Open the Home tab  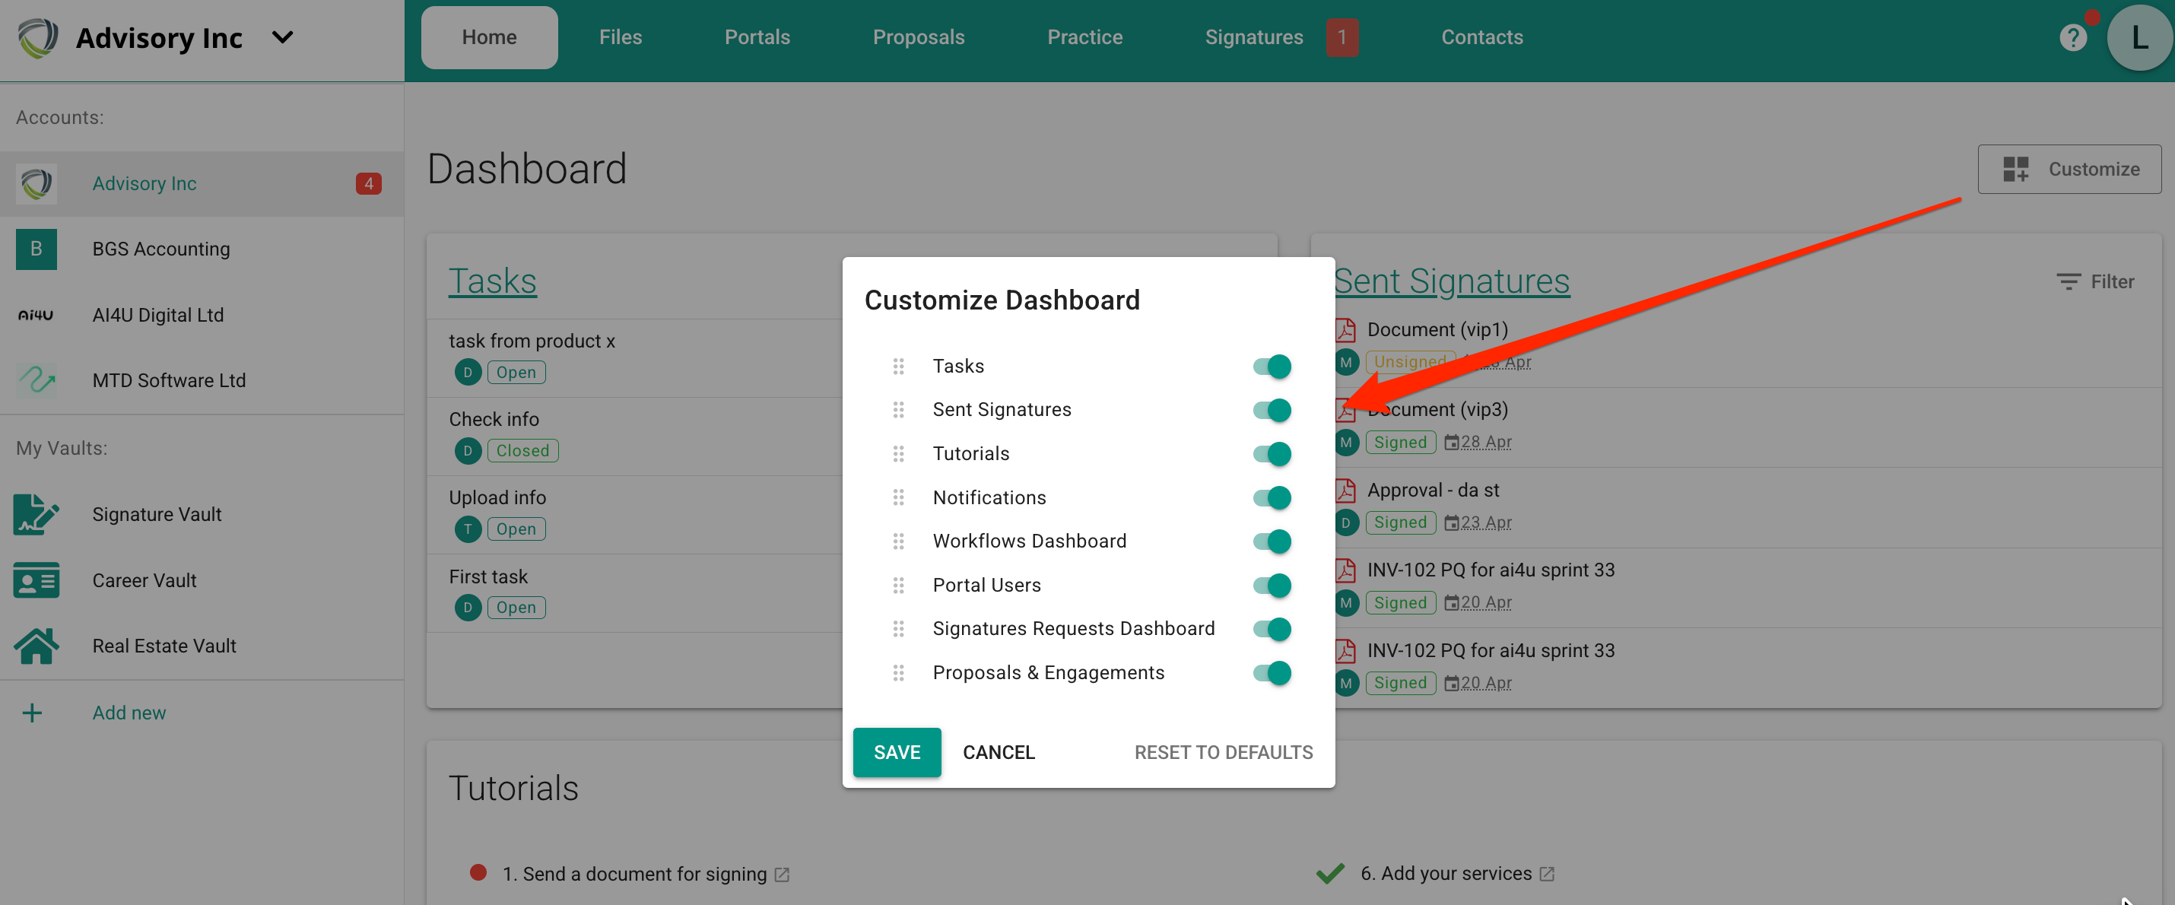[x=489, y=38]
